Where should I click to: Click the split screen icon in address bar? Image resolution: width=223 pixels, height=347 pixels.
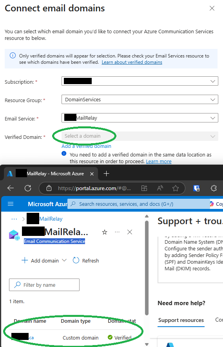pos(144,188)
